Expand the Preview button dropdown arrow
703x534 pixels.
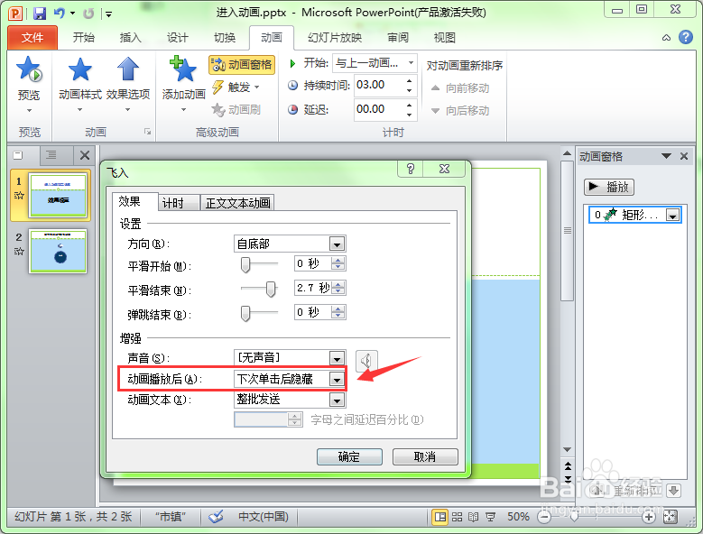[29, 111]
